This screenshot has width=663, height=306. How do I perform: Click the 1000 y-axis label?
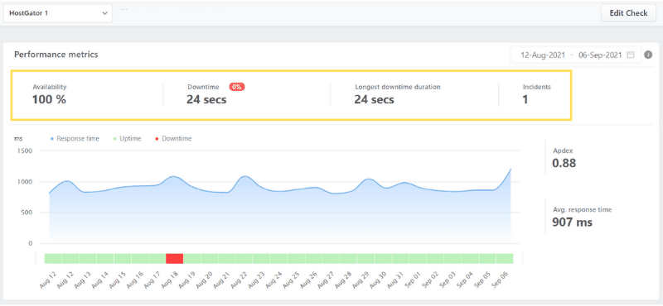(x=24, y=182)
